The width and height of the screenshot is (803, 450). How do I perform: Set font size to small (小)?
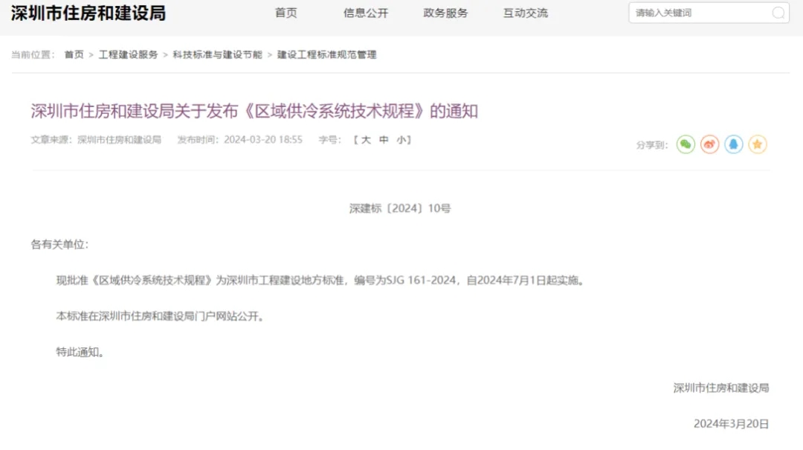click(x=401, y=140)
